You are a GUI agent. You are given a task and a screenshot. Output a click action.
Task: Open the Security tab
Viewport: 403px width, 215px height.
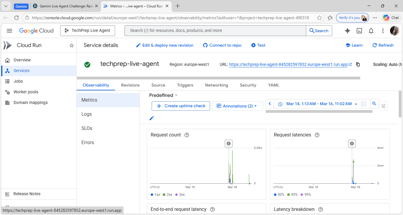point(248,85)
